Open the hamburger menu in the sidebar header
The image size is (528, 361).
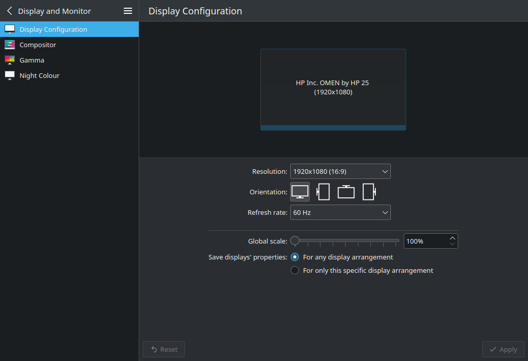tap(128, 11)
